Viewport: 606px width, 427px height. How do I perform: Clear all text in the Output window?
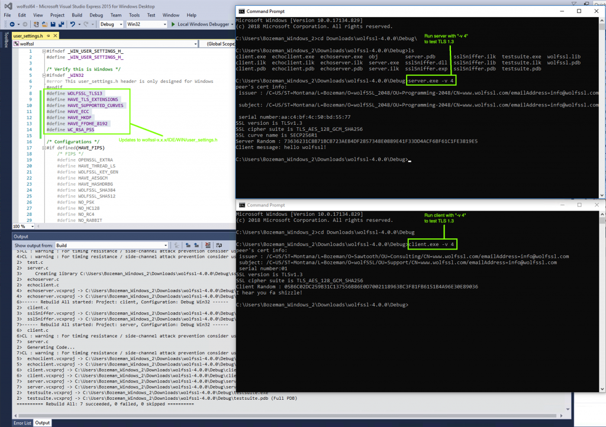point(208,244)
